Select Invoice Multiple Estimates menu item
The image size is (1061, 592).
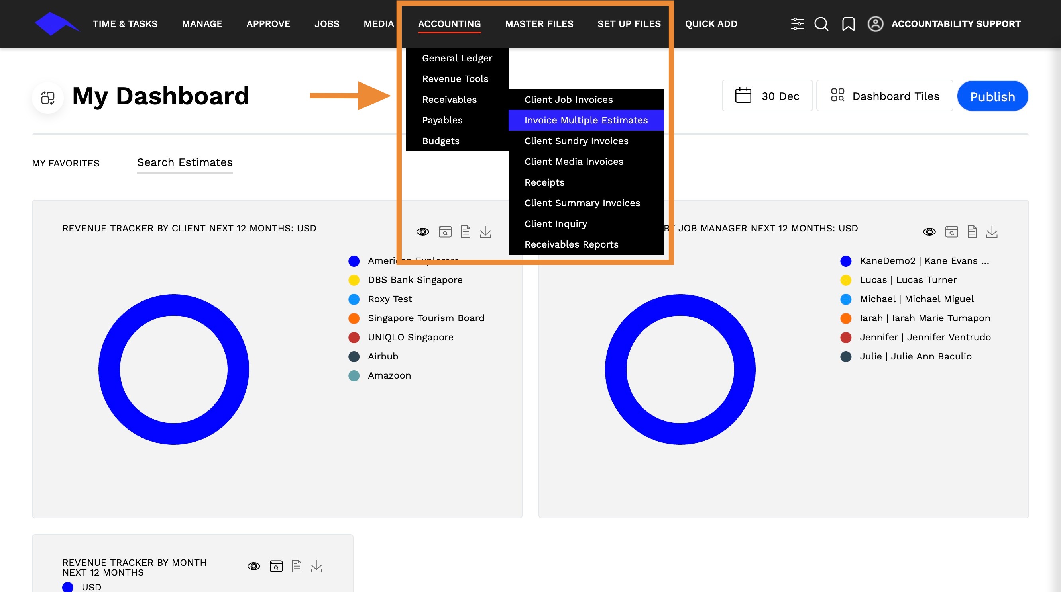tap(586, 120)
